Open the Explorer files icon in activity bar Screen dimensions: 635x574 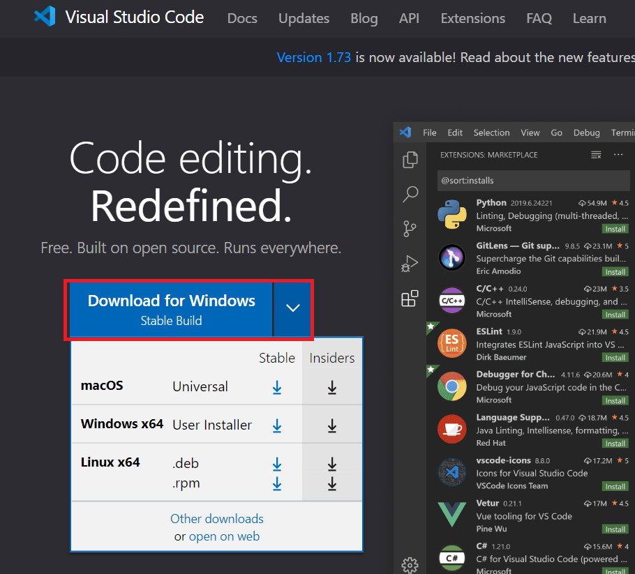pyautogui.click(x=410, y=160)
